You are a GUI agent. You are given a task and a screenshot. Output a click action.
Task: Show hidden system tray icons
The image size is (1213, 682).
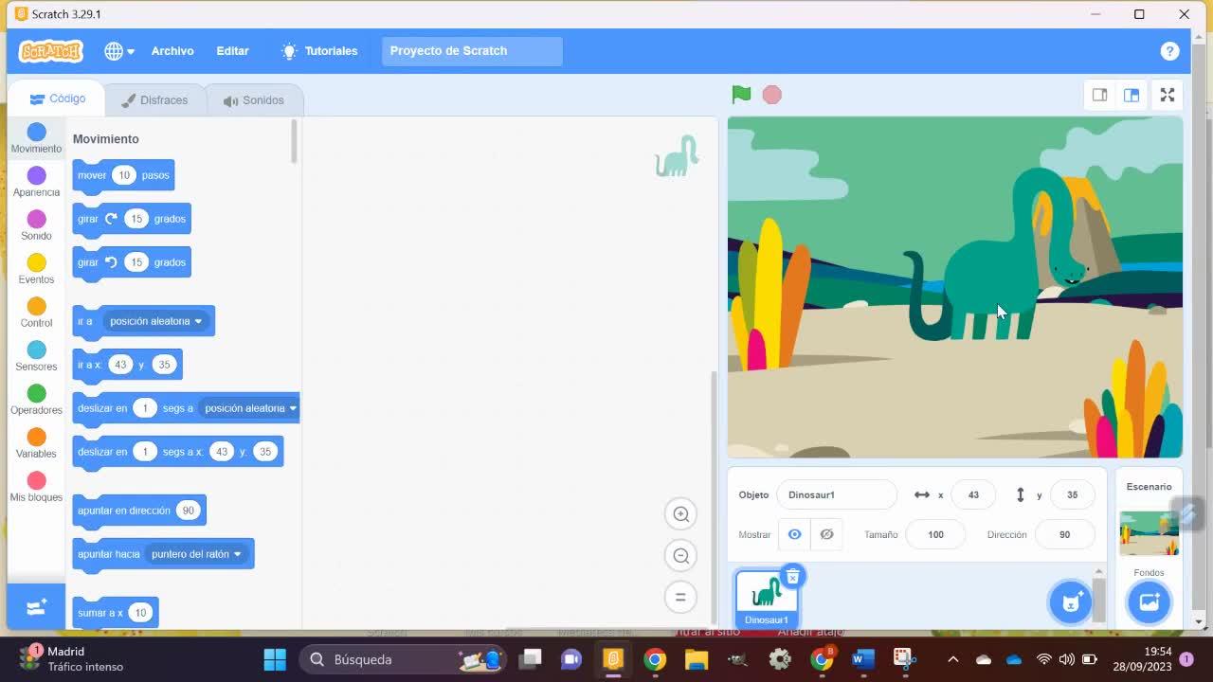953,659
